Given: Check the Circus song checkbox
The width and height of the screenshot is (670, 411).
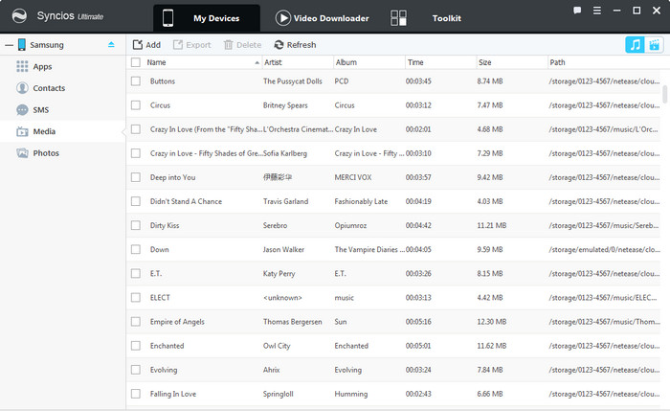Looking at the screenshot, I should [136, 105].
